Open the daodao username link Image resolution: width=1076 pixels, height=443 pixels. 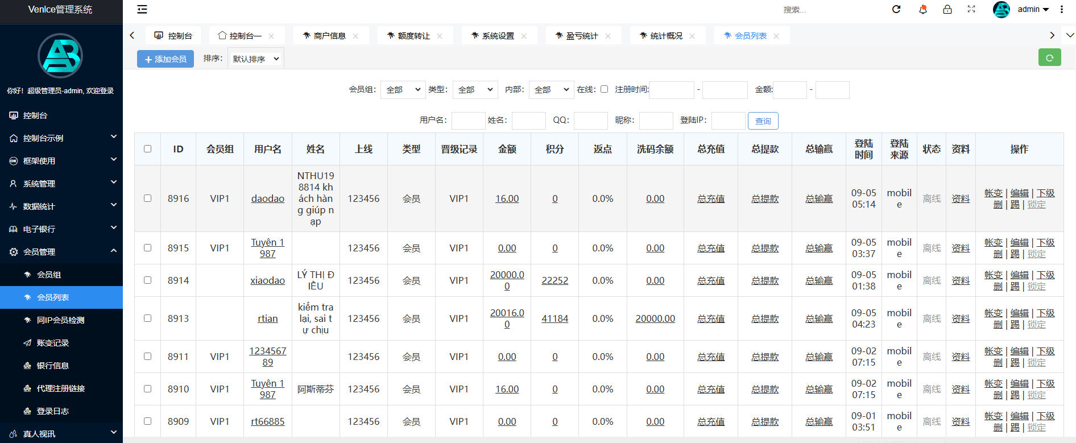click(267, 198)
